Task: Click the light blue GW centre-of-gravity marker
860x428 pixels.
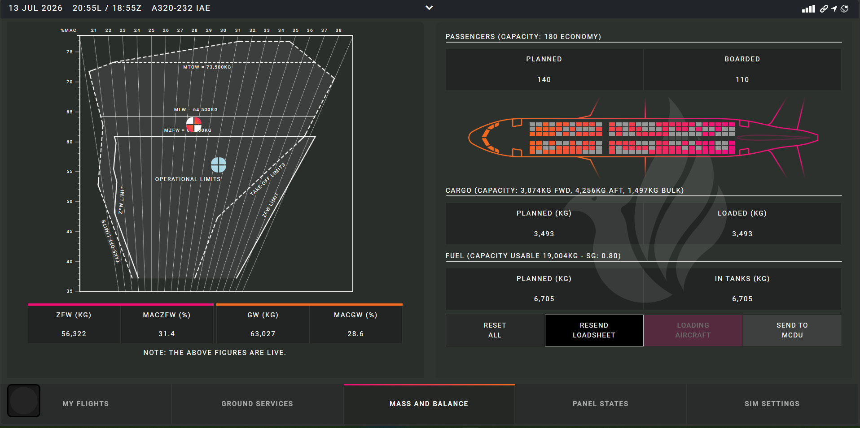Action: (x=219, y=165)
